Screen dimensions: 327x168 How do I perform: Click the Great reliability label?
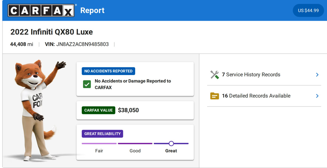171,151
